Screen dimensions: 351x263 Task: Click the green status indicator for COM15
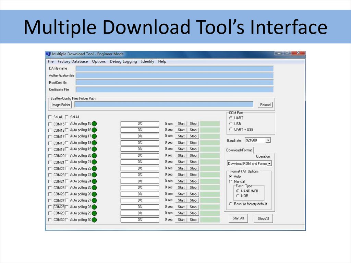coord(94,124)
